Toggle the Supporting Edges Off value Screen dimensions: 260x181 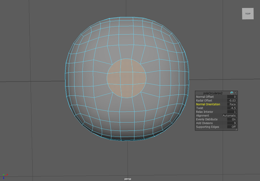232,127
